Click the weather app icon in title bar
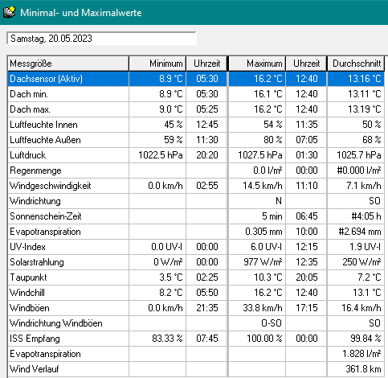 click(x=10, y=13)
